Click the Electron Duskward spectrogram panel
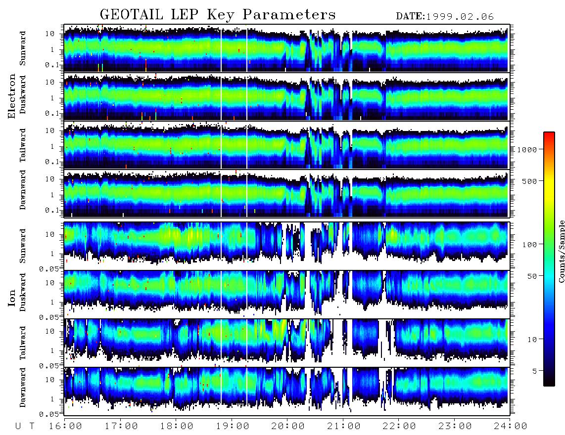This screenshot has width=565, height=435. point(287,96)
